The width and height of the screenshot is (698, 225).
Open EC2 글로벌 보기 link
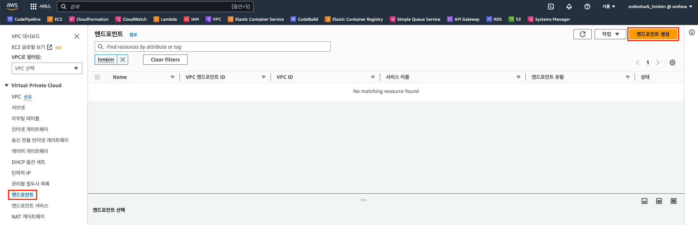(32, 47)
